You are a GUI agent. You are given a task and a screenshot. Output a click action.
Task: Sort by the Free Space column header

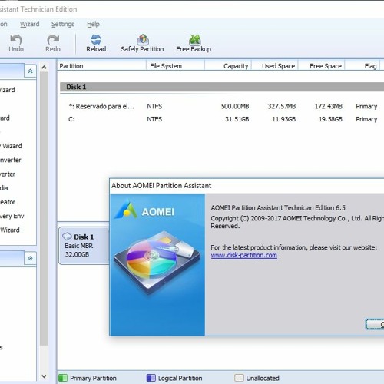coord(322,66)
